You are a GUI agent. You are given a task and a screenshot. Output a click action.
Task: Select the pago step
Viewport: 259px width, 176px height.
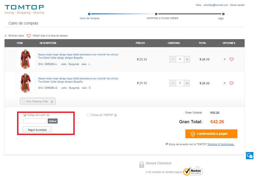coord(221,18)
